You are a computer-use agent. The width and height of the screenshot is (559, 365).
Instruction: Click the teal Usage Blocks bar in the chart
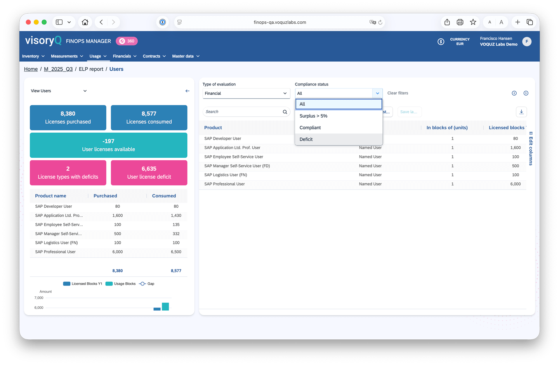[165, 306]
